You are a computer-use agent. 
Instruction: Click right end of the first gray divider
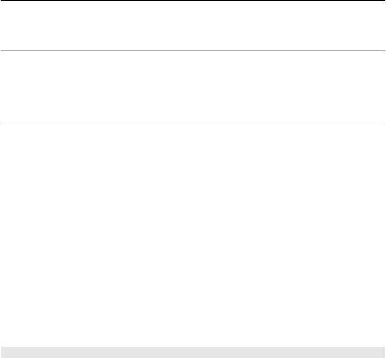pyautogui.click(x=382, y=52)
